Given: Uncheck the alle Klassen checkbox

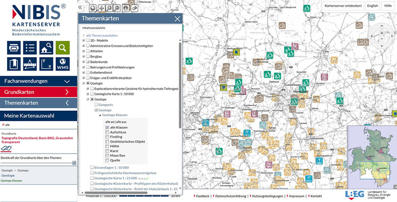Looking at the screenshot, I should (107, 128).
